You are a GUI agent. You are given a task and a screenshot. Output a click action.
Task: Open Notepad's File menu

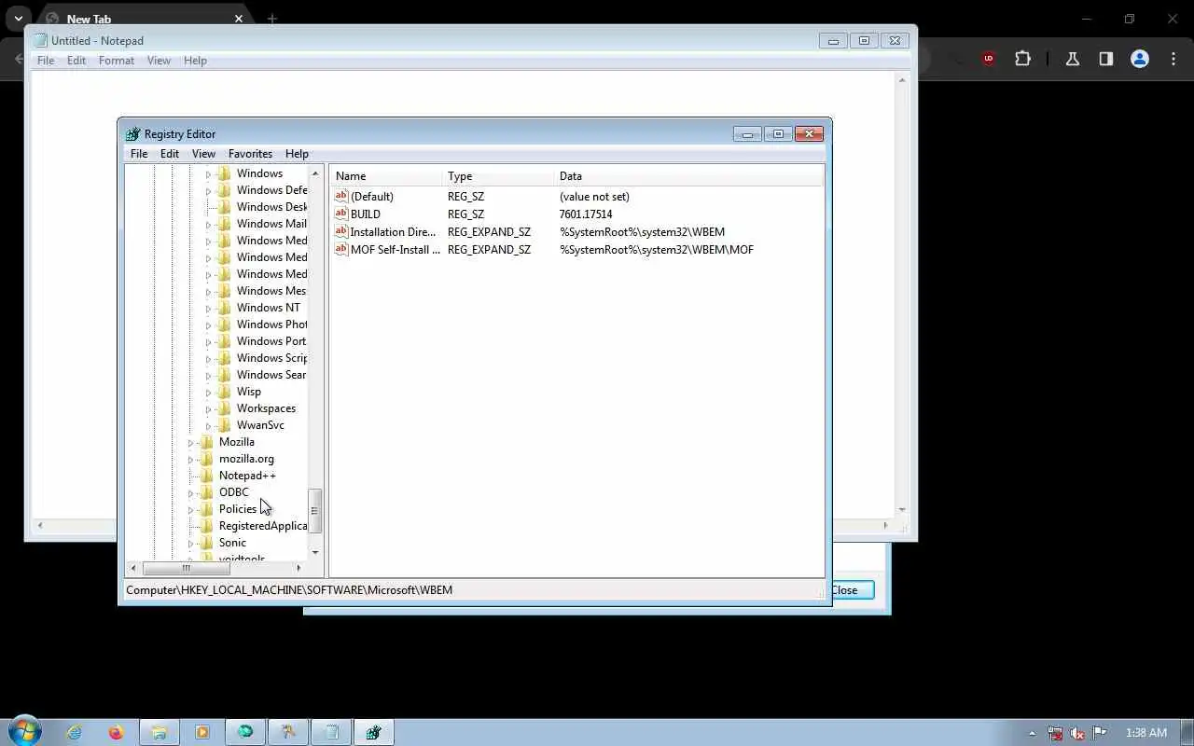[x=46, y=61]
